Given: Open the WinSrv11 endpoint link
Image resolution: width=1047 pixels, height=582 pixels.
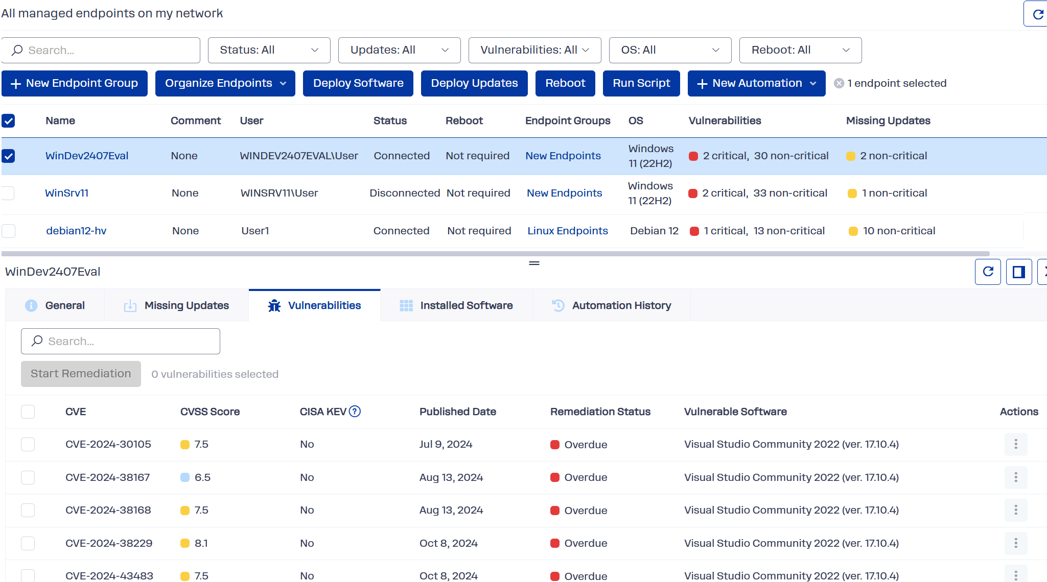Looking at the screenshot, I should pyautogui.click(x=67, y=193).
